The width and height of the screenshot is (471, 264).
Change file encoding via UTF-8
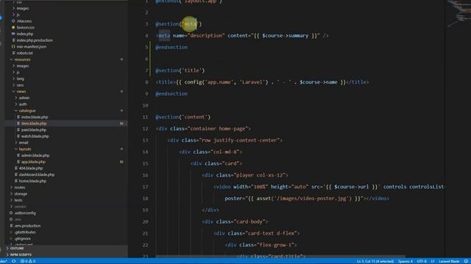422,261
